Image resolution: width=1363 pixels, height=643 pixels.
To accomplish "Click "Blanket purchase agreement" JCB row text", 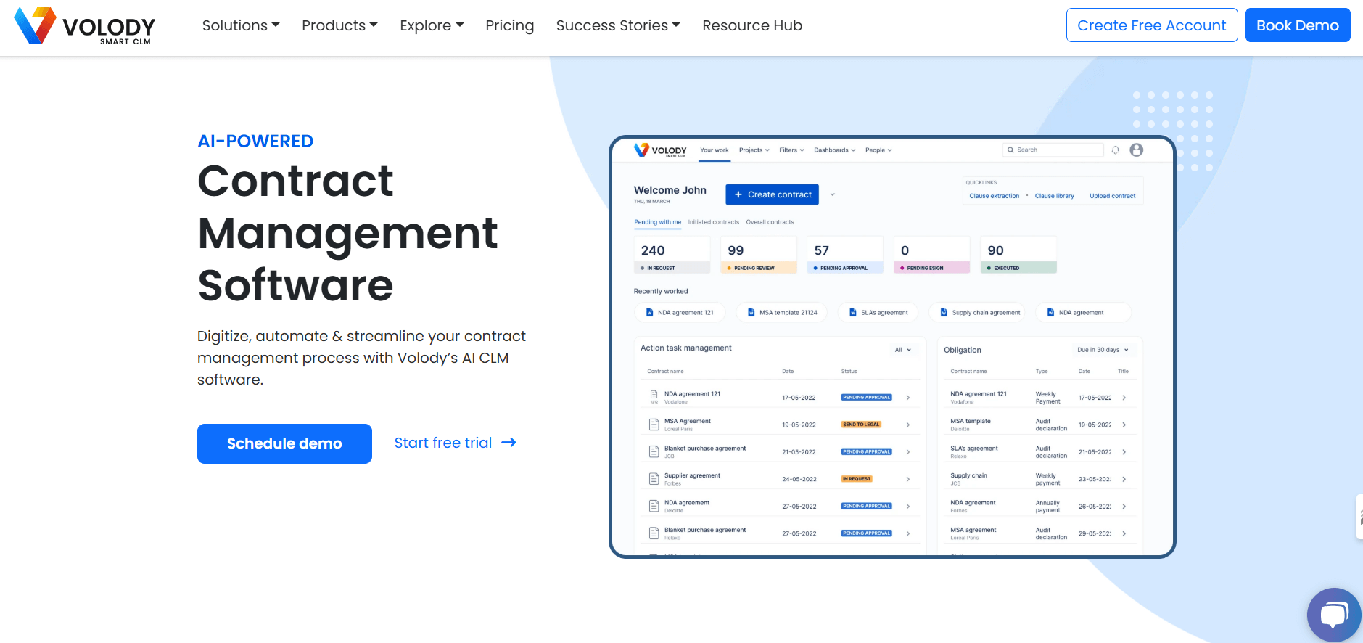I will coord(704,449).
